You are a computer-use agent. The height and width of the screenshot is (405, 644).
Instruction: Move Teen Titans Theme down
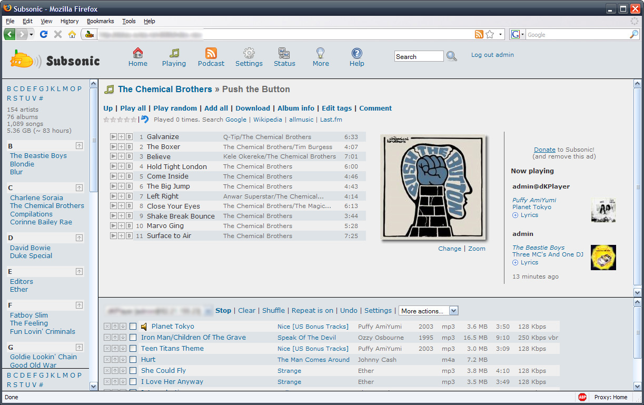[x=123, y=349]
